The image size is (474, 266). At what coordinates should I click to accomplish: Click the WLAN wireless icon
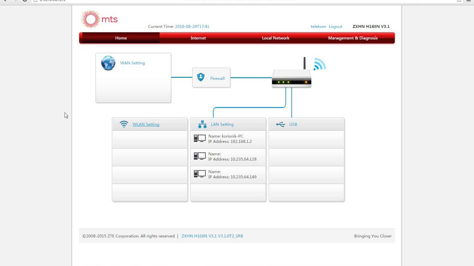coord(124,125)
